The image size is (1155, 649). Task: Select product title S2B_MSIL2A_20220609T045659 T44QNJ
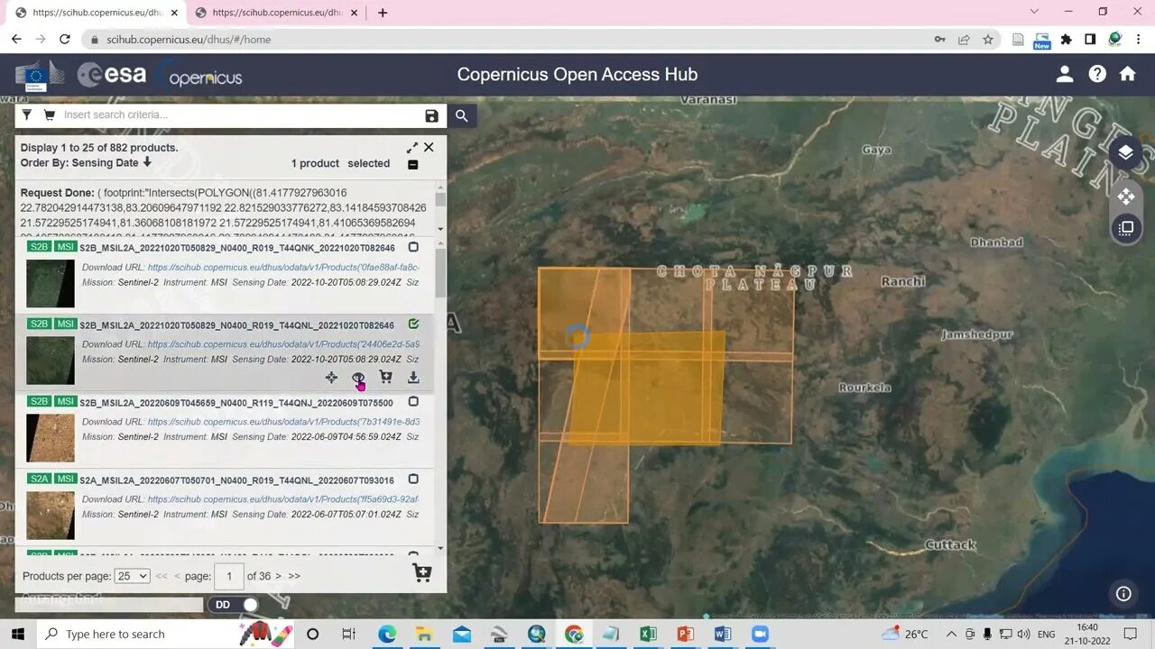pos(236,403)
